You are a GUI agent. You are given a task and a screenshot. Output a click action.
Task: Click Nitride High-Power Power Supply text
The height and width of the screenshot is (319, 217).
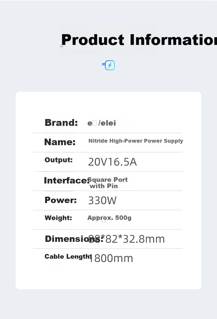tap(136, 141)
